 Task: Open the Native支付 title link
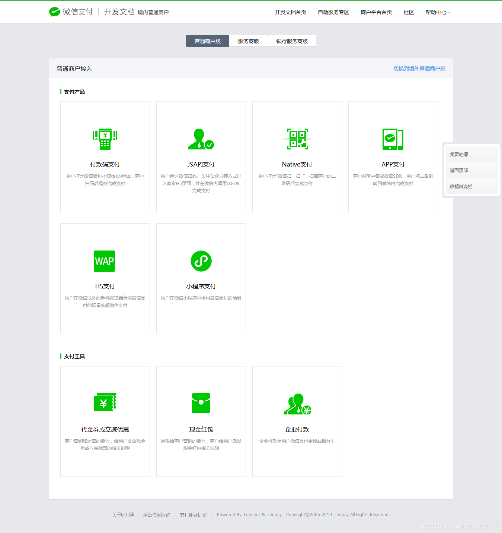click(297, 164)
